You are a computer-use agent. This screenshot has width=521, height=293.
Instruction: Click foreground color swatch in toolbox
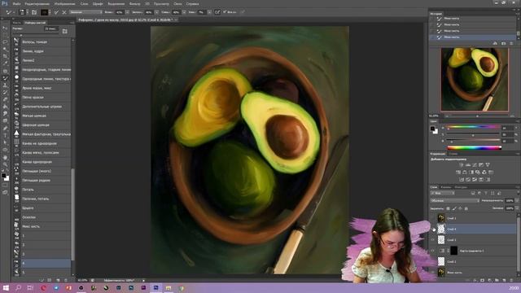click(3, 176)
